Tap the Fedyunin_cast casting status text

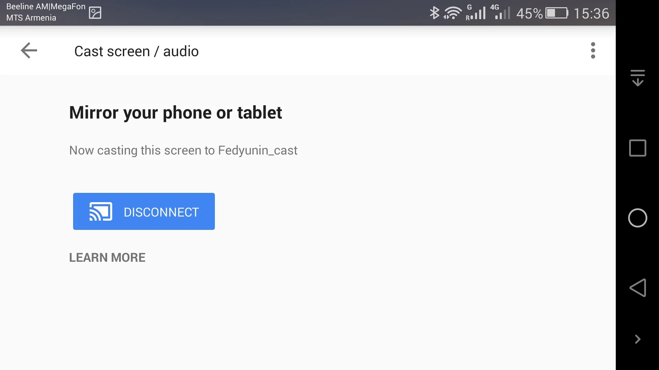[x=183, y=150]
